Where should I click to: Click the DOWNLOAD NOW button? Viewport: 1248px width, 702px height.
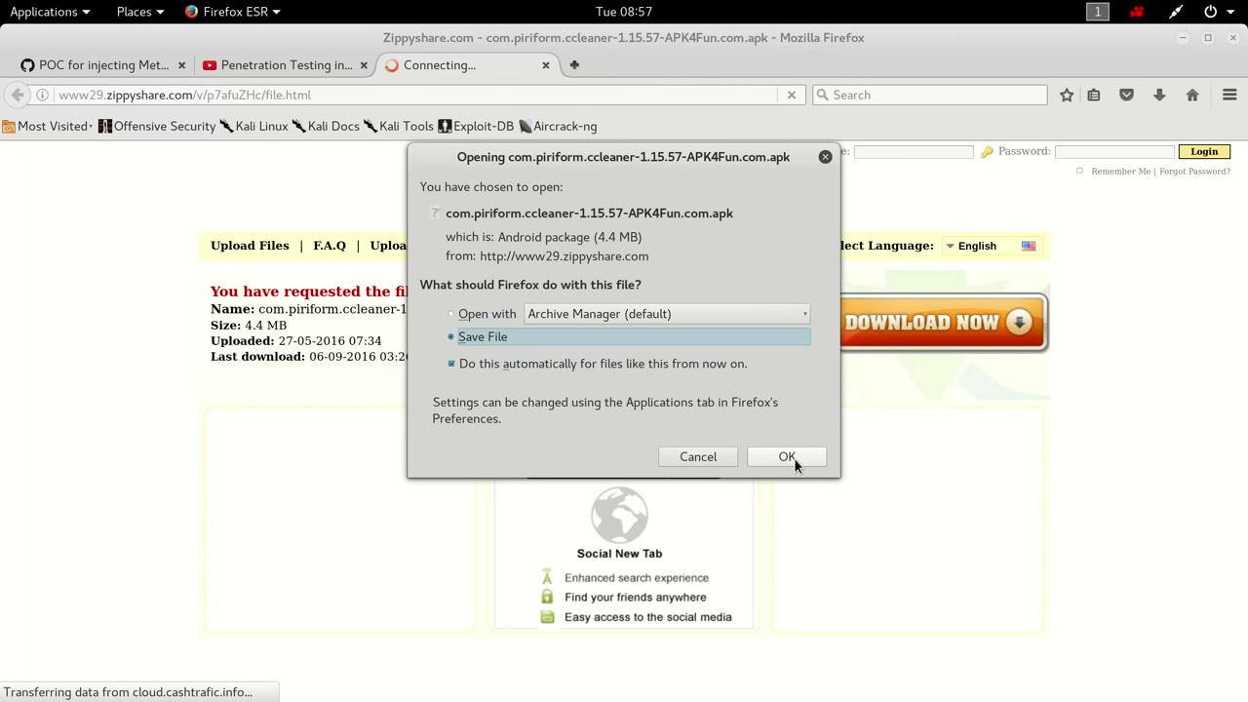(944, 323)
